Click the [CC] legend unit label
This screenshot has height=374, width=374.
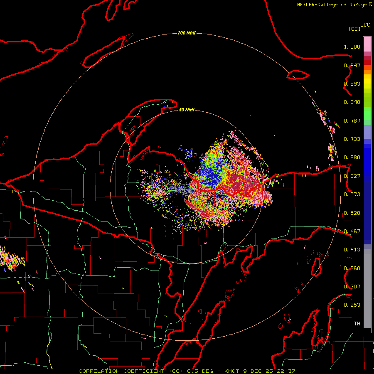(x=354, y=29)
